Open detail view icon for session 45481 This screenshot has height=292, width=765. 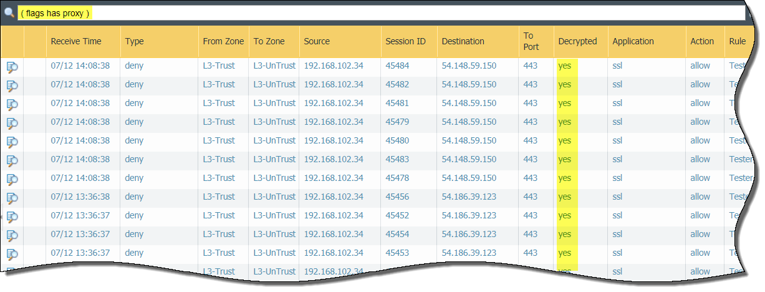tap(12, 104)
